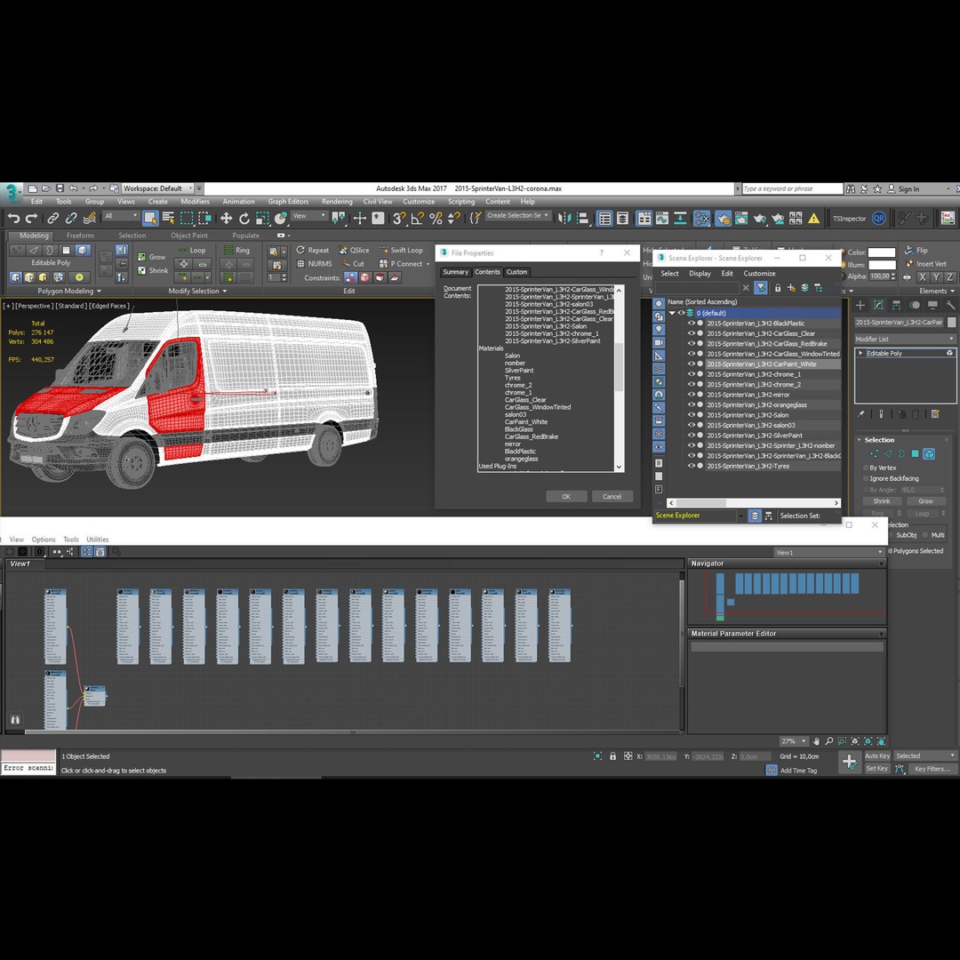Click the Mirror tool icon
960x960 pixels.
[564, 218]
